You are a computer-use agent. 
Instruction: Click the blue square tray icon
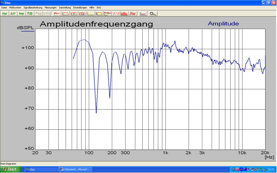[x=245, y=169]
